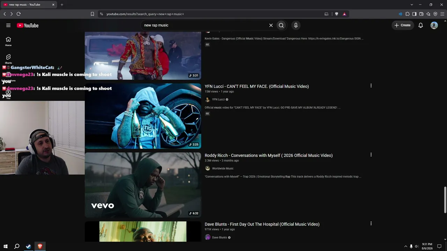Open more options for the YFN Lucci video

[371, 86]
